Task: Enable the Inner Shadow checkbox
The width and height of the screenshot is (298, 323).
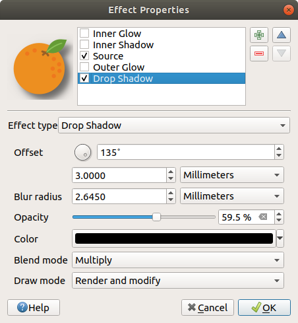Action: 84,44
